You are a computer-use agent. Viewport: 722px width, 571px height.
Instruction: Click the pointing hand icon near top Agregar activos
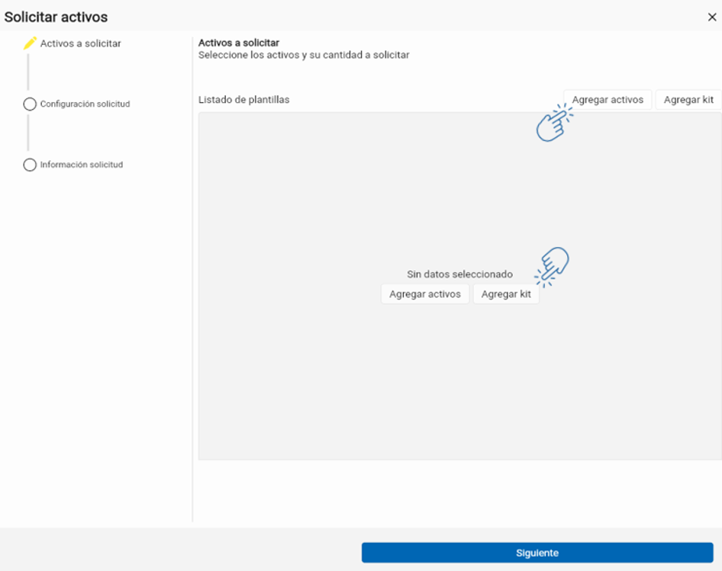click(554, 123)
